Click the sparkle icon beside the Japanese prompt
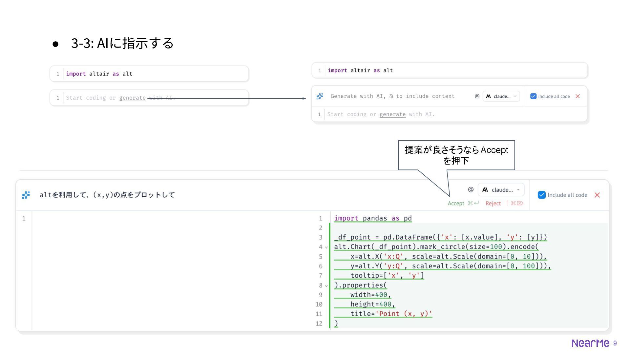The width and height of the screenshot is (630, 354). click(x=26, y=195)
